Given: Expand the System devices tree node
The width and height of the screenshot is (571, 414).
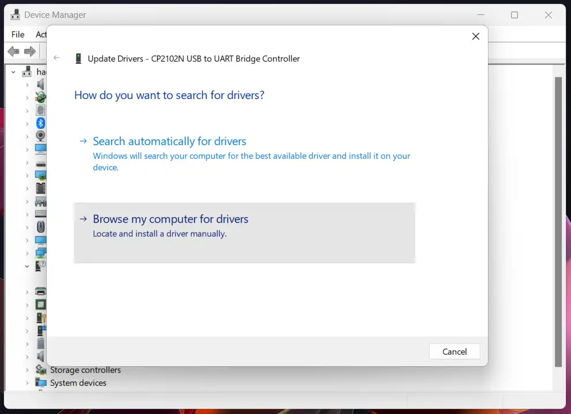Looking at the screenshot, I should click(x=27, y=382).
